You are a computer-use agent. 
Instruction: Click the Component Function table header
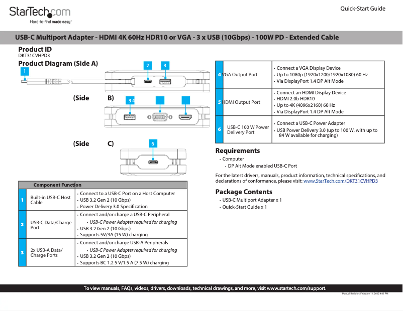click(x=57, y=185)
